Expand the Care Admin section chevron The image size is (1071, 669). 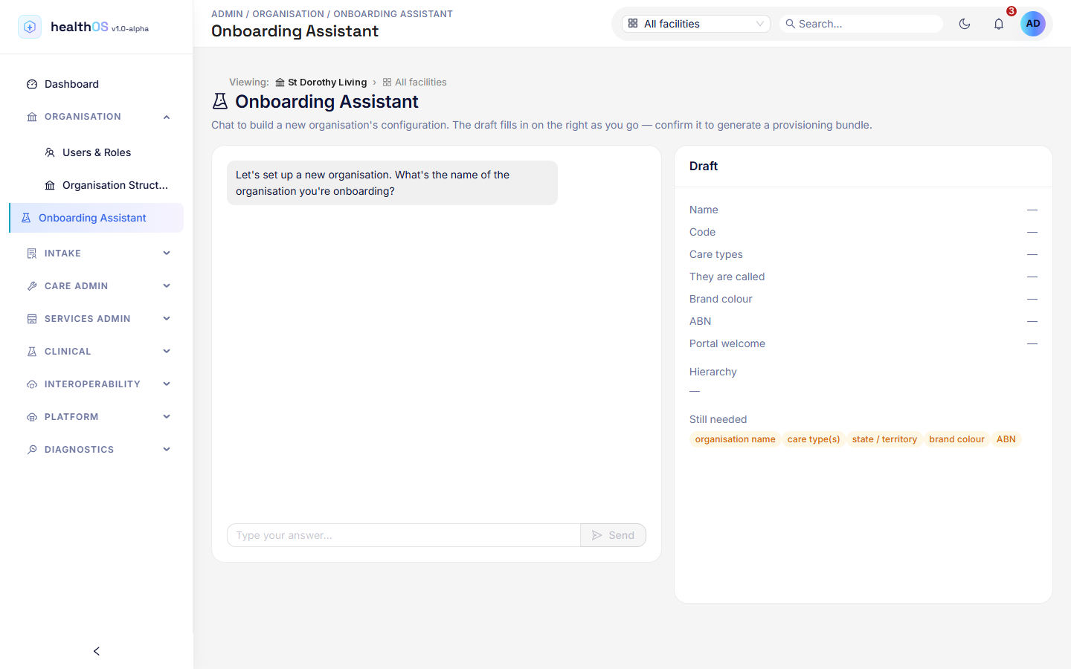[167, 286]
